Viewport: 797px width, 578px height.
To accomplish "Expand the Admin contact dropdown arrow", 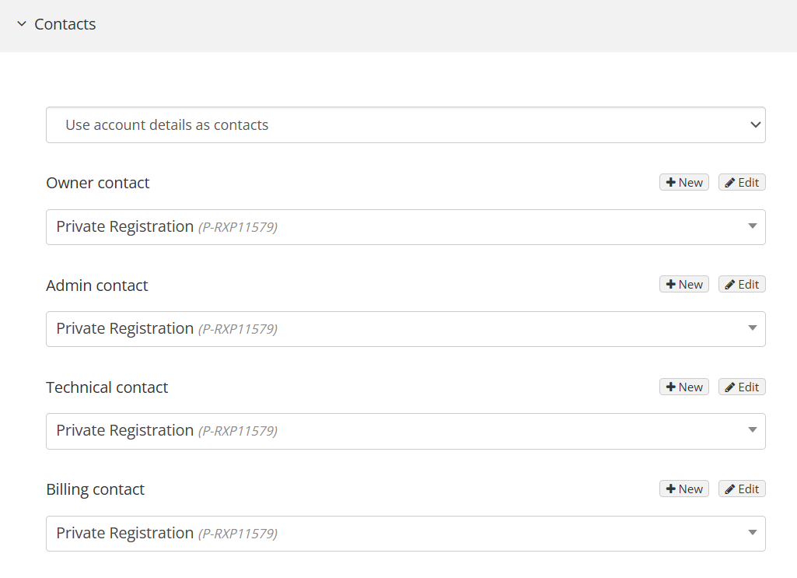I will pyautogui.click(x=752, y=329).
